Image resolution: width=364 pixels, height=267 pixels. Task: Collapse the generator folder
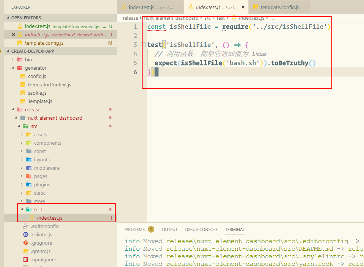13,68
